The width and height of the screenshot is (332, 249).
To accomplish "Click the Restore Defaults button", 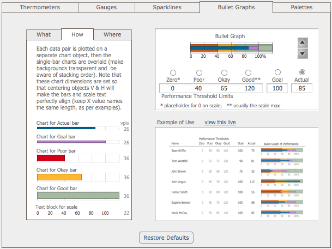I will (x=166, y=238).
